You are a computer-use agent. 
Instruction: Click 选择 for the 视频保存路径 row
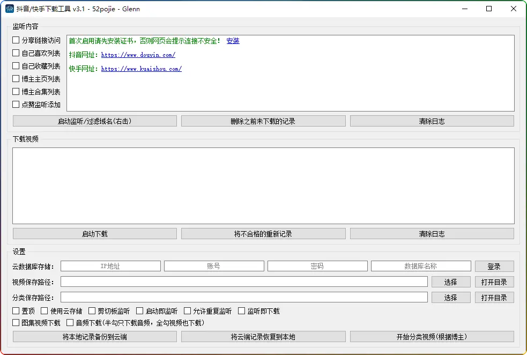[x=451, y=282]
